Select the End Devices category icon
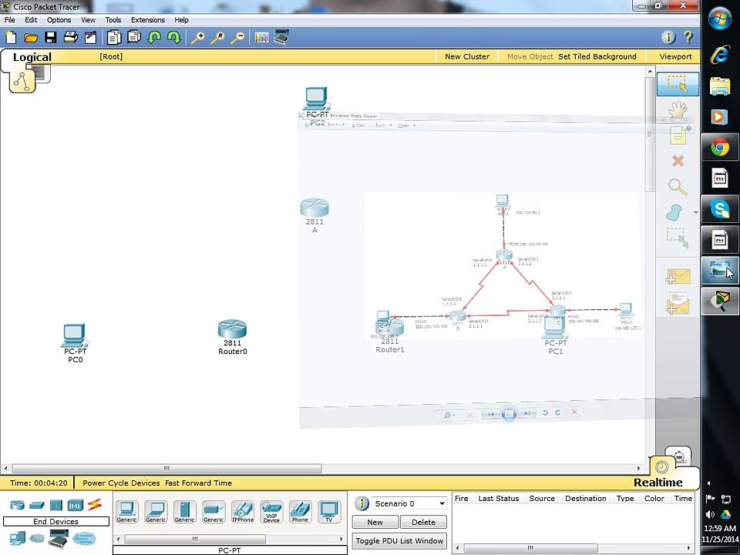Screen dimensions: 740x555 coord(18,538)
